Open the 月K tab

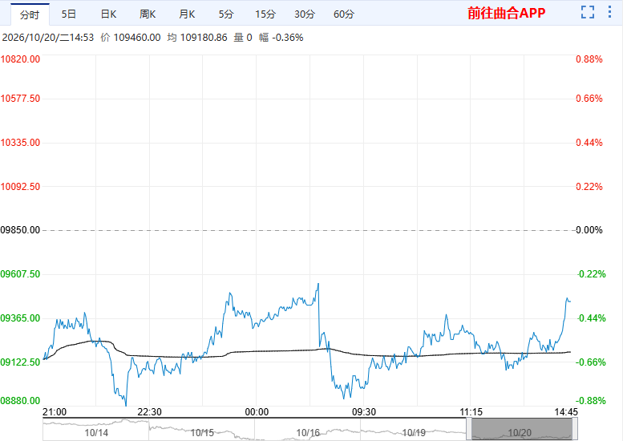pyautogui.click(x=187, y=14)
